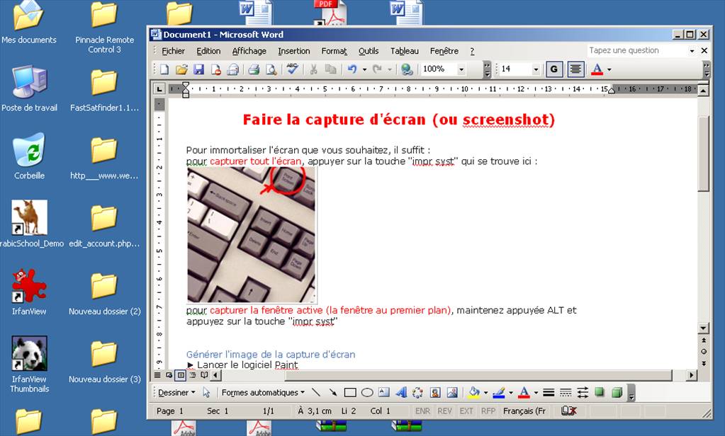This screenshot has height=436, width=725.
Task: Open line color dropdown arrow
Action: coord(510,393)
